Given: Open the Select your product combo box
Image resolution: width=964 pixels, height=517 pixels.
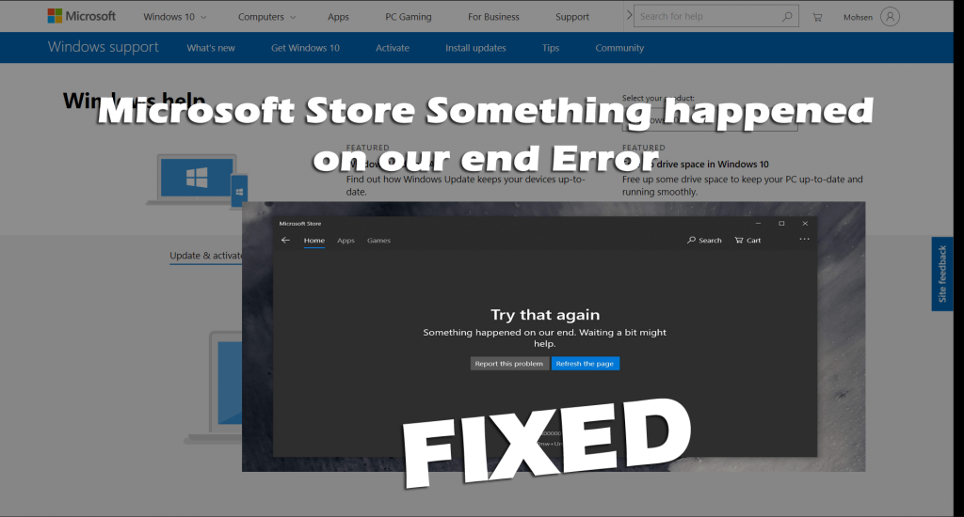Looking at the screenshot, I should (710, 119).
